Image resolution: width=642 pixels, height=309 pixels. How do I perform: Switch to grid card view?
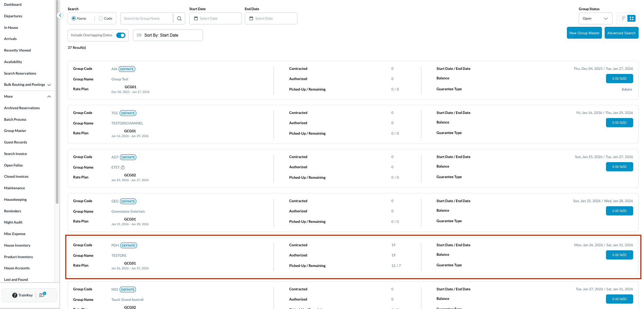coord(631,19)
